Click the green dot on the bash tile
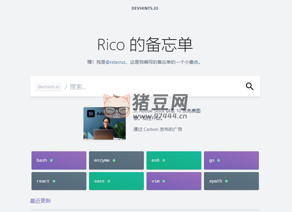This screenshot has width=292, height=212. (52, 160)
